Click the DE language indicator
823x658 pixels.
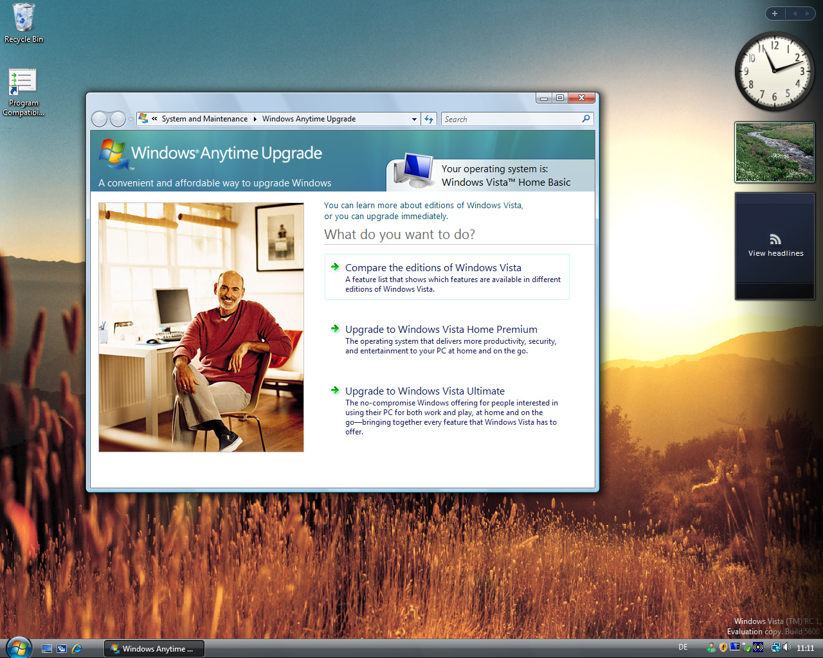[683, 647]
